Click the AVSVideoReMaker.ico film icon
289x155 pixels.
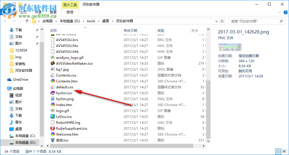tap(52, 63)
